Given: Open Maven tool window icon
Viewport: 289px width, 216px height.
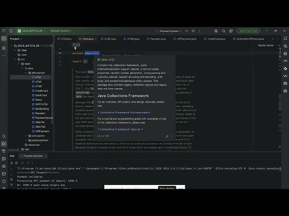Looking at the screenshot, I should click(x=285, y=61).
